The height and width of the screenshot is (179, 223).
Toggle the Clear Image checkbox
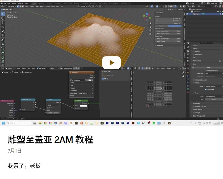(205, 89)
